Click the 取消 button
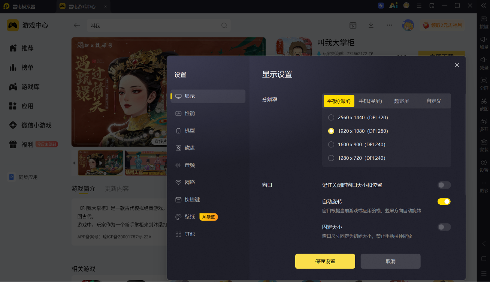The image size is (490, 282). (390, 261)
